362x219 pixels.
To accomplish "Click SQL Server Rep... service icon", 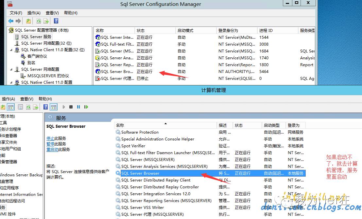I will (98, 65).
